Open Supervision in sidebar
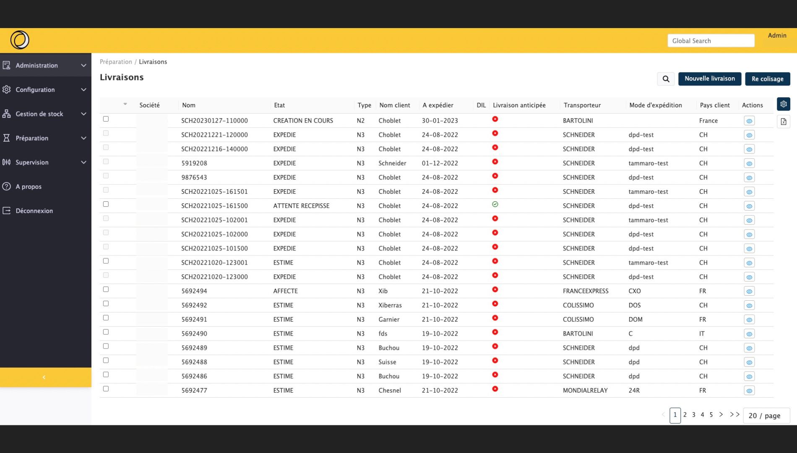Screen dimensions: 797x453 [x=32, y=162]
